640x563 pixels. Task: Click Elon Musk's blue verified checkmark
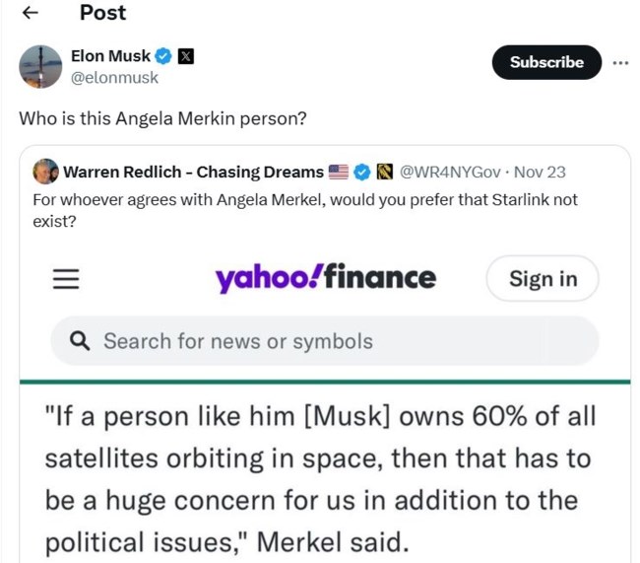pyautogui.click(x=163, y=56)
